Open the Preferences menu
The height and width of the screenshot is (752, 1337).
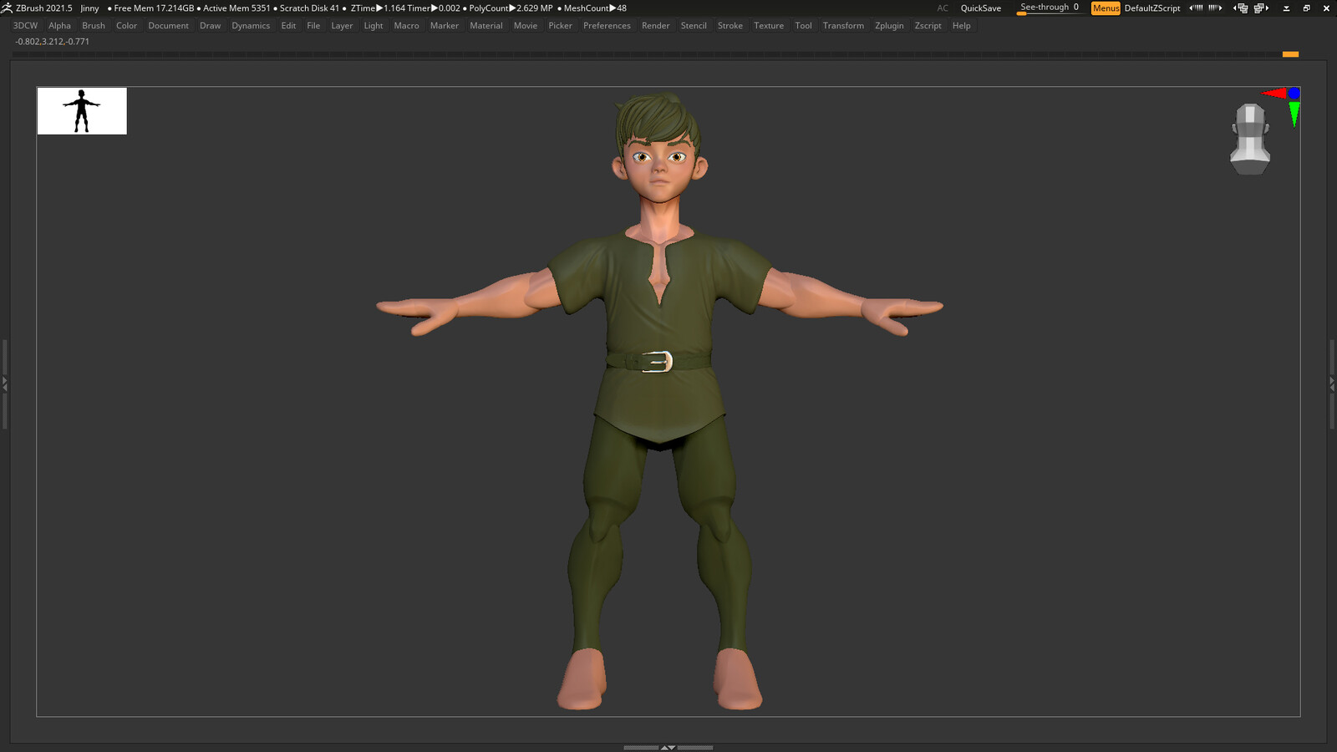pos(607,26)
